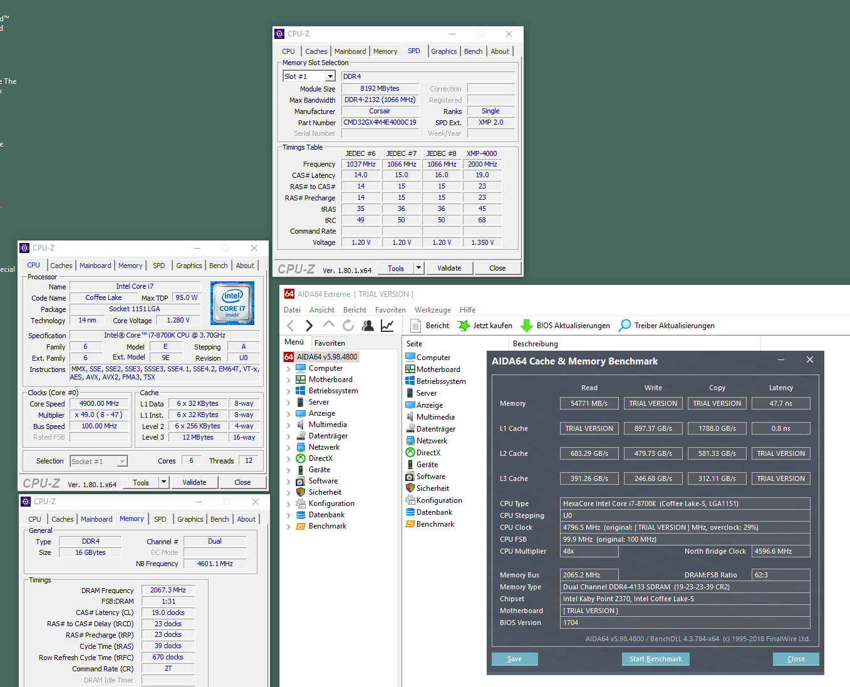850x687 pixels.
Task: Click Validate in CPU window
Action: 194,482
